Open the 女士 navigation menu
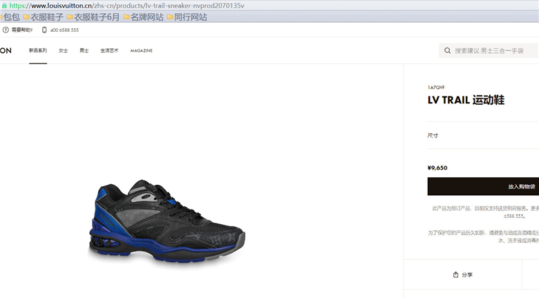539x298 pixels. pyautogui.click(x=64, y=50)
